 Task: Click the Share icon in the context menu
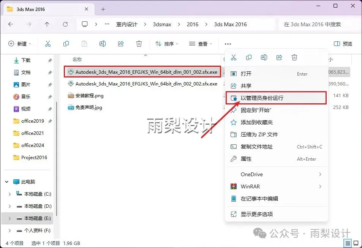pyautogui.click(x=279, y=57)
